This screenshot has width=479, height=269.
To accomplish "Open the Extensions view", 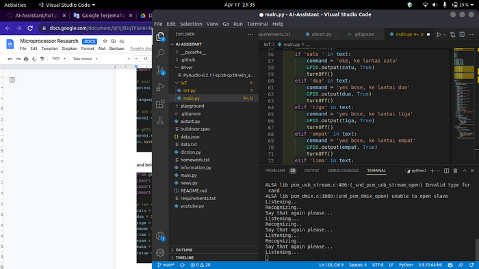I will (160, 104).
